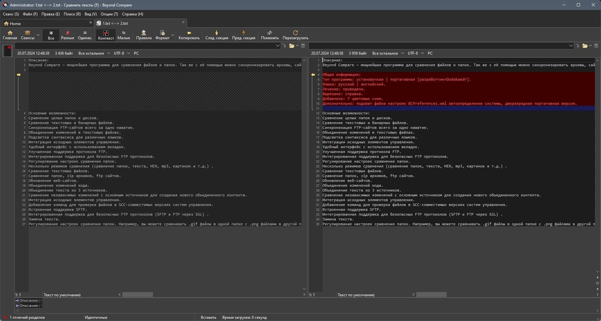Viewport: 601px width, 321px height.
Task: Open the Правка (E) menu
Action: [x=51, y=14]
